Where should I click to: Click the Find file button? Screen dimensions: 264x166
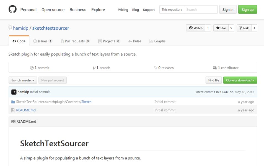(213, 80)
